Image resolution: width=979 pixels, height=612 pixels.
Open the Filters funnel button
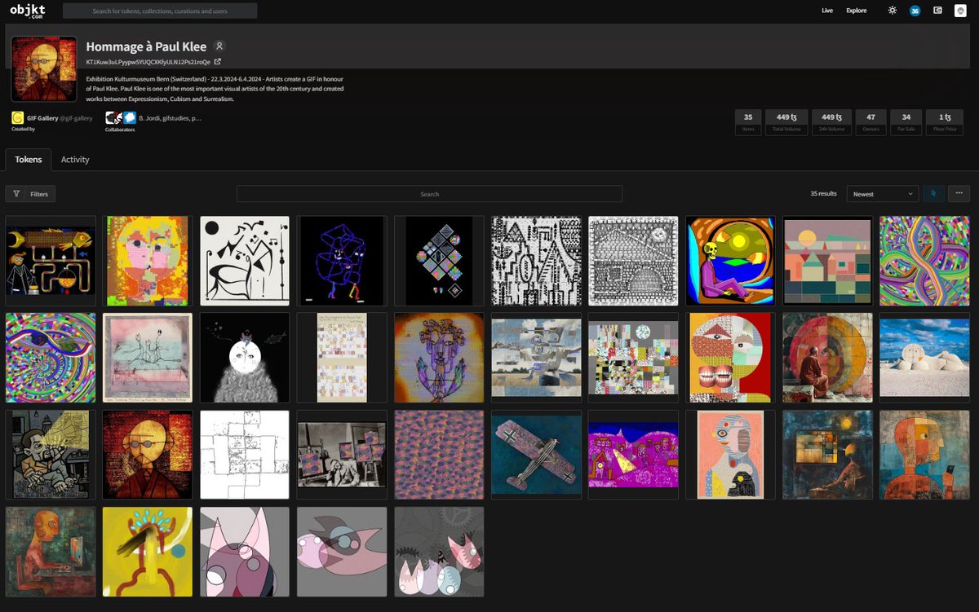pos(30,194)
